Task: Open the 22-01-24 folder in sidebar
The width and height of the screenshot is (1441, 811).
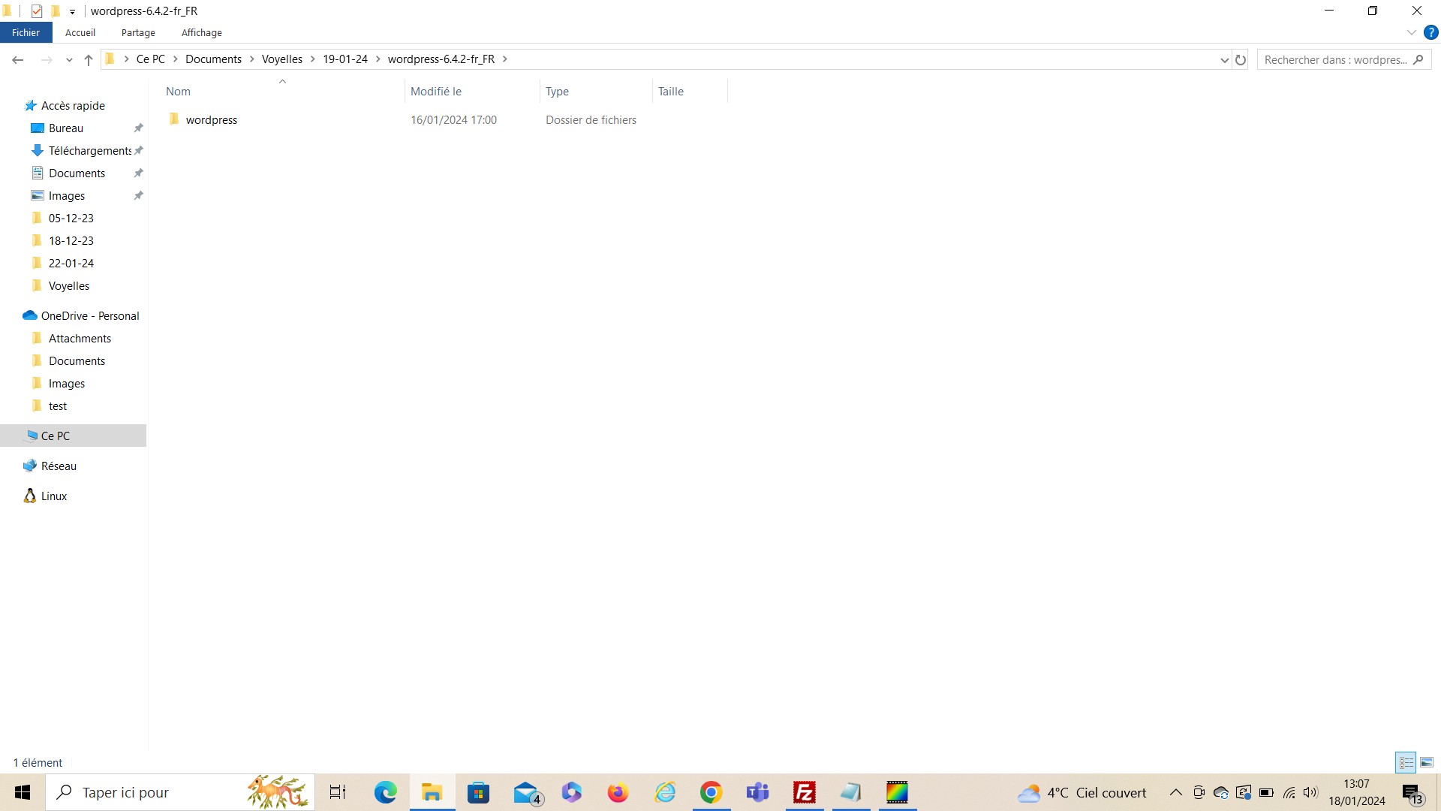Action: (x=71, y=264)
